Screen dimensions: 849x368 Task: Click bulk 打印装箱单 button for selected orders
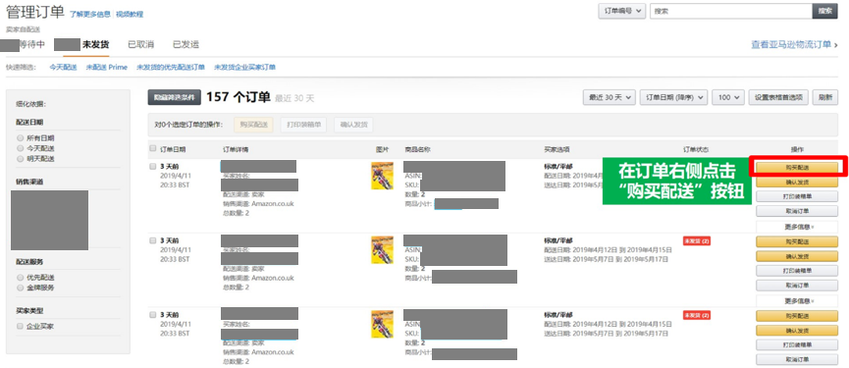click(303, 125)
